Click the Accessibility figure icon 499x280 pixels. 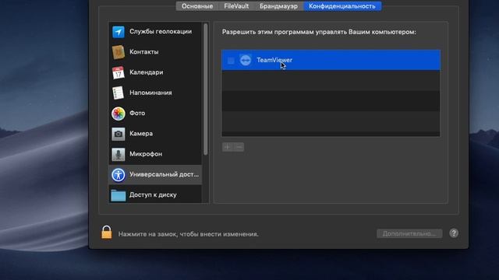tap(119, 175)
